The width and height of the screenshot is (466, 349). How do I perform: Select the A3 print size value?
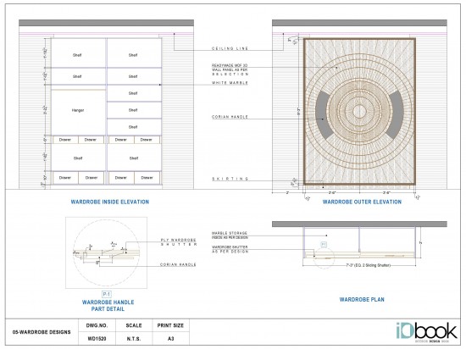click(170, 339)
